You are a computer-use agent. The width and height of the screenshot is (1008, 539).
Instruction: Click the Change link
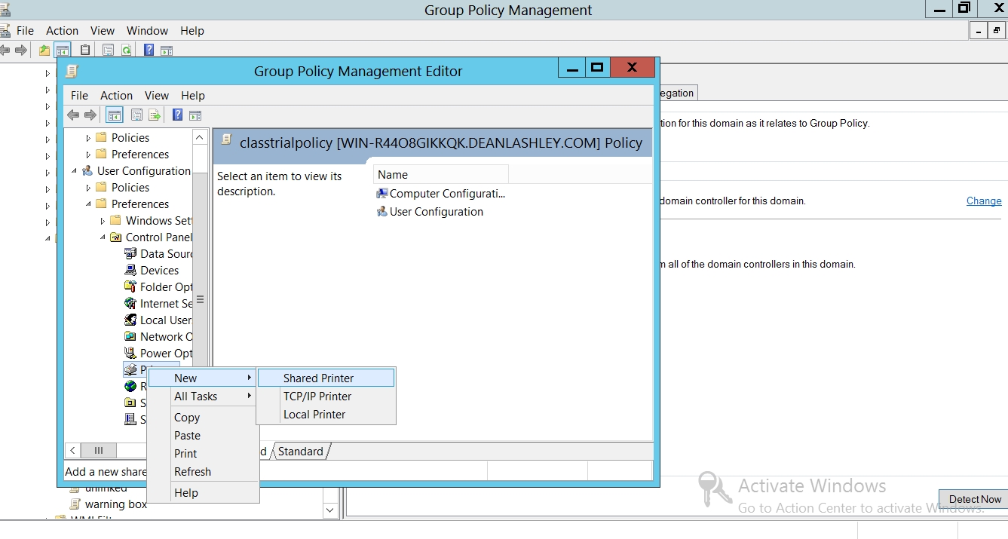point(984,201)
